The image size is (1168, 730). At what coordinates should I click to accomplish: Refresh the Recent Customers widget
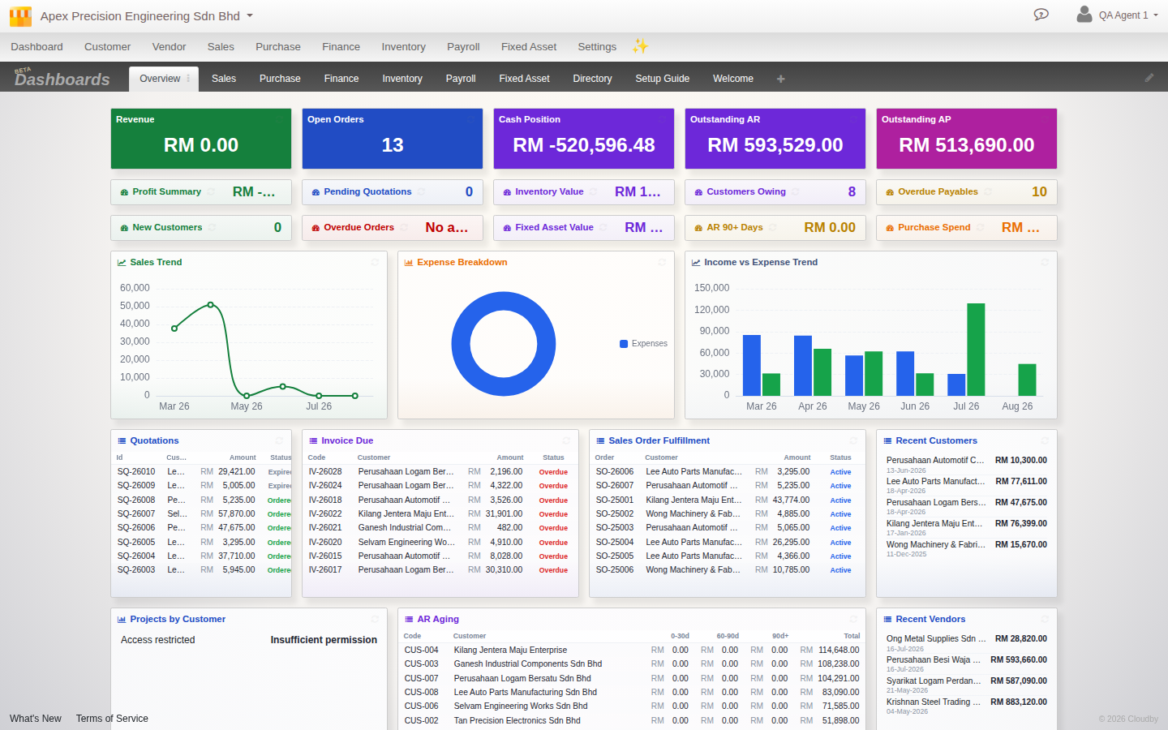pos(1045,440)
